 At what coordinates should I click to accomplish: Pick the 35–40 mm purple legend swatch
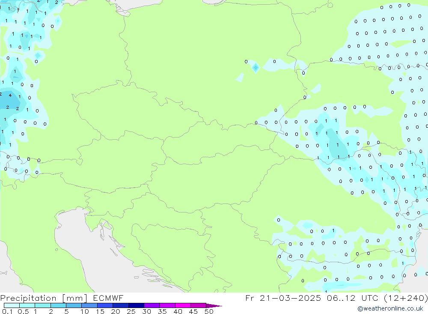[167, 305]
